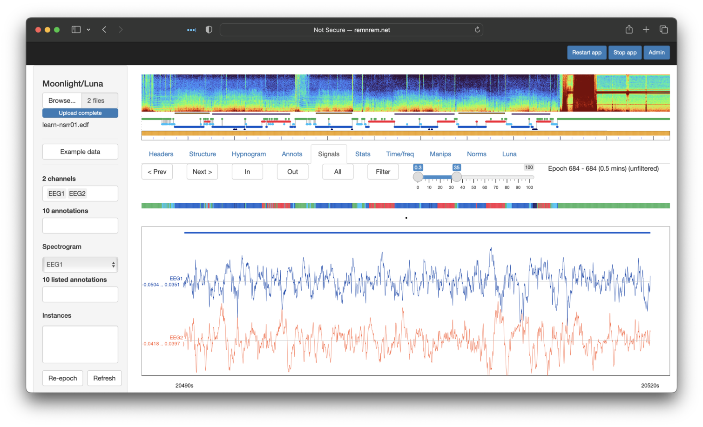Switch to the Hypnogram tab
The width and height of the screenshot is (703, 427).
(x=249, y=154)
